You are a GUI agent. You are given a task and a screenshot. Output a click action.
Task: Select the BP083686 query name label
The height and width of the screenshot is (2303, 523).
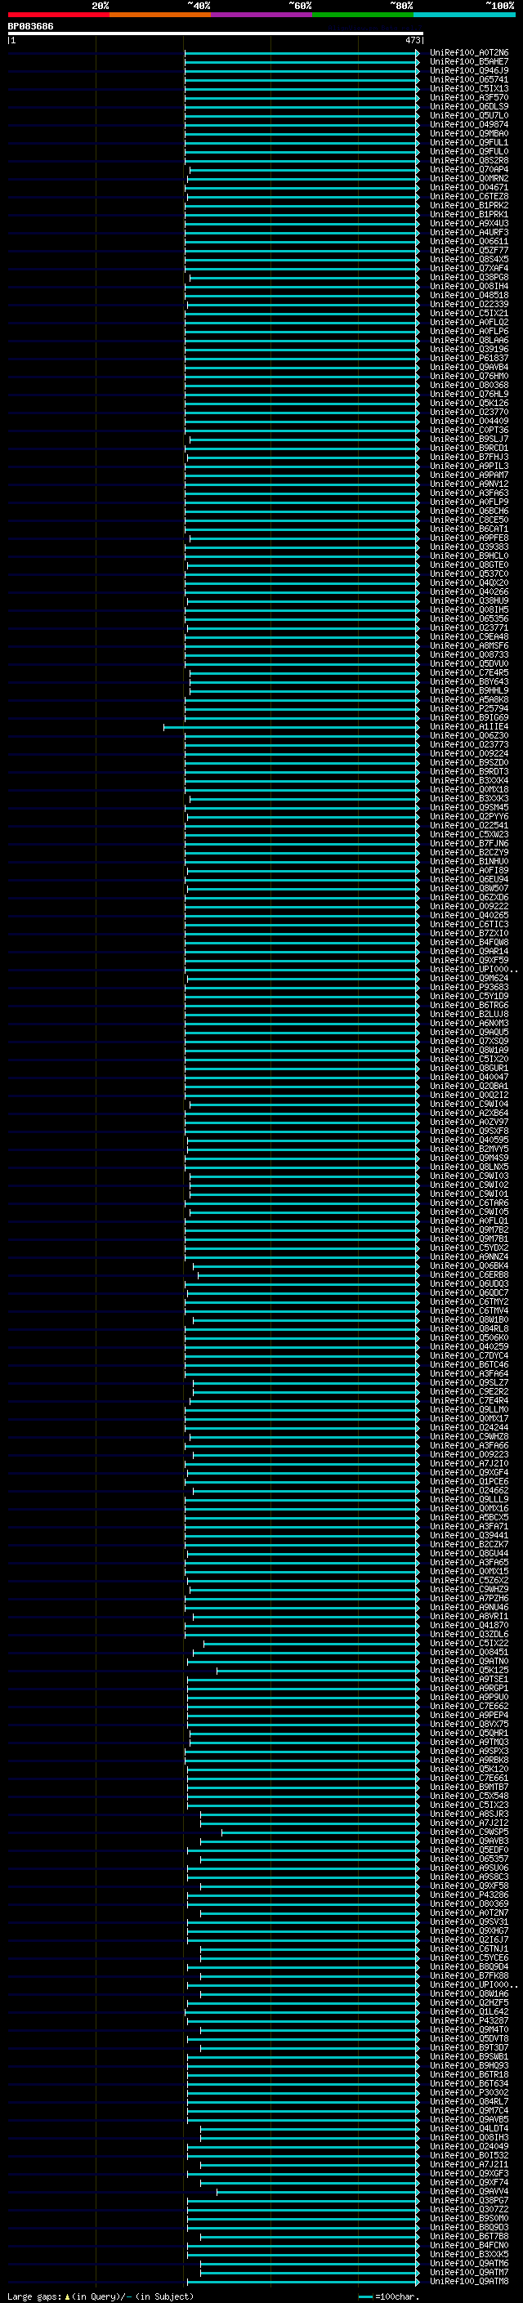(30, 26)
